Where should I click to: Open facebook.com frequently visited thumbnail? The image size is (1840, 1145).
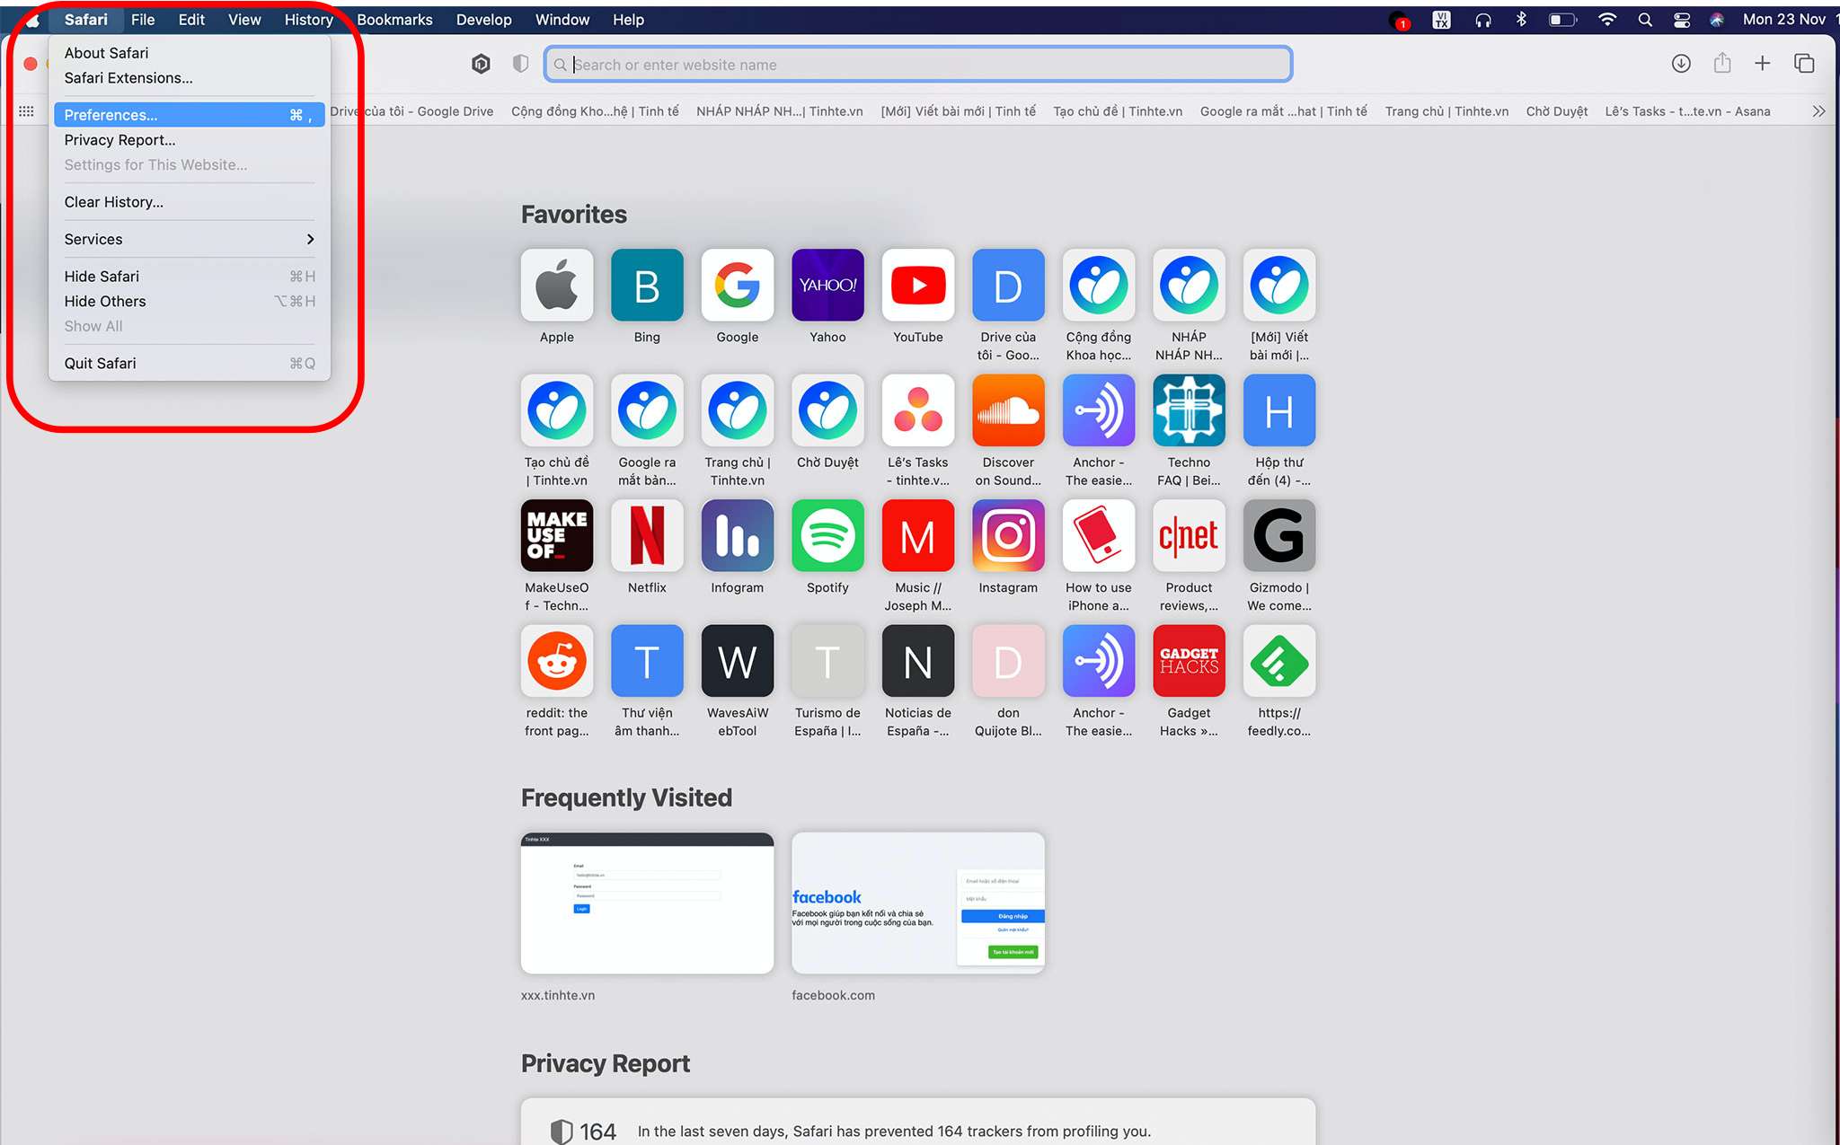pos(917,903)
